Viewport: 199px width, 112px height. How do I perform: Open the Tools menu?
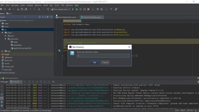pos(57,5)
